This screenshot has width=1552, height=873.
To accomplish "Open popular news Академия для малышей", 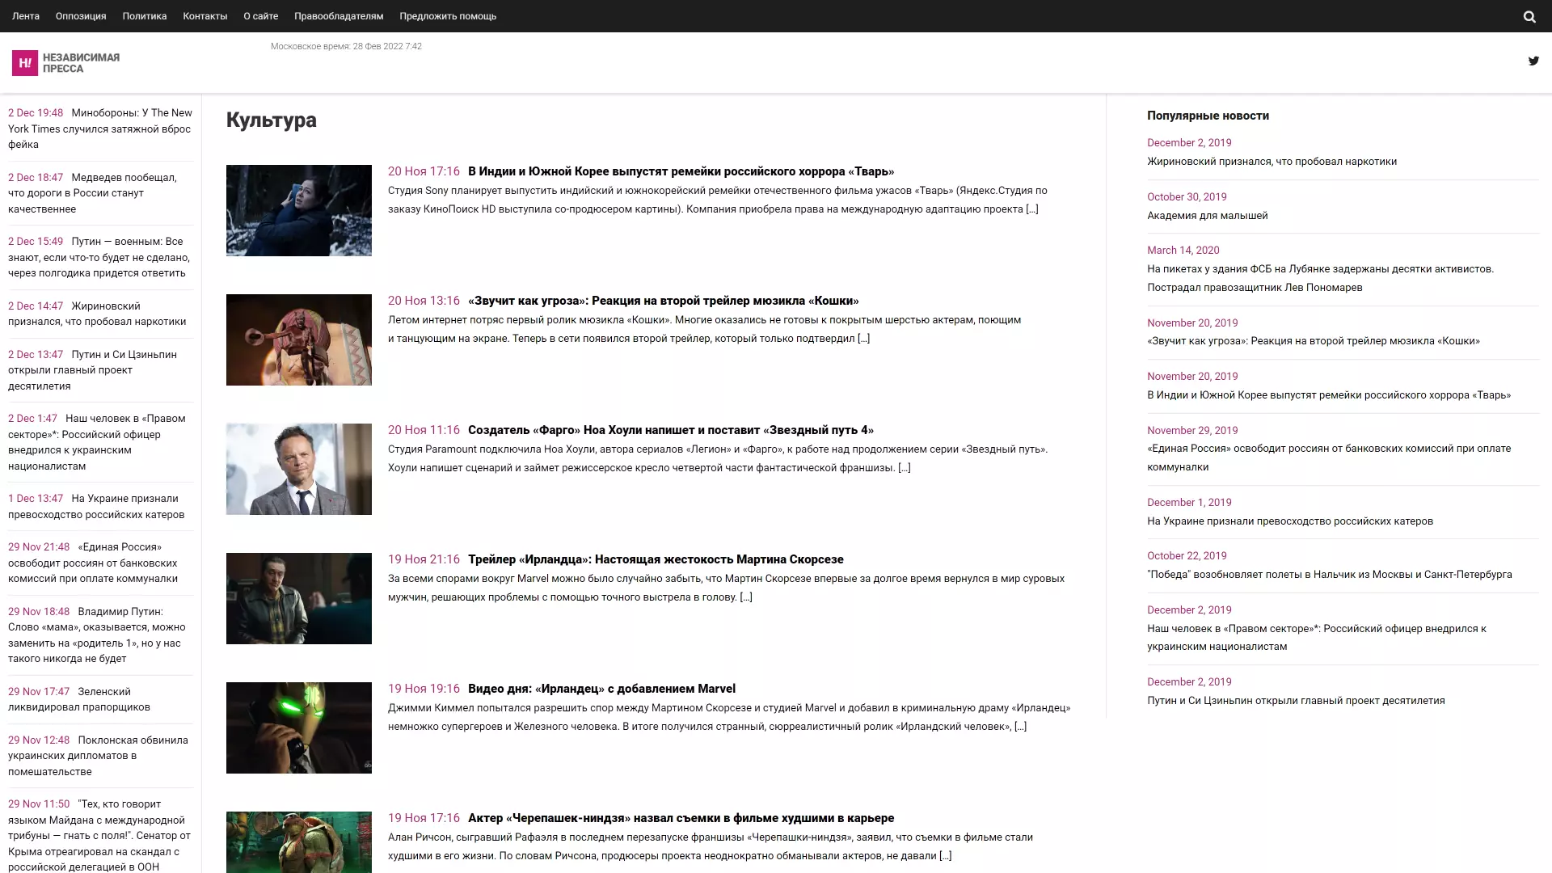I will click(x=1207, y=216).
